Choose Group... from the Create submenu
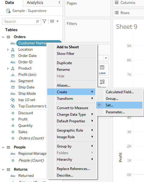Viewport: 144px width, 182px height. pos(119,99)
